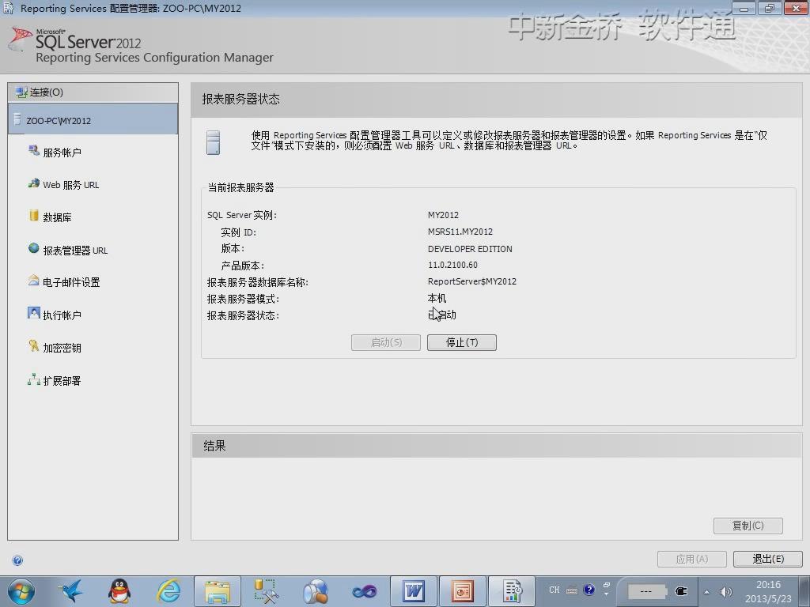
Task: Minimize the Reporting Services window
Action: pos(744,8)
